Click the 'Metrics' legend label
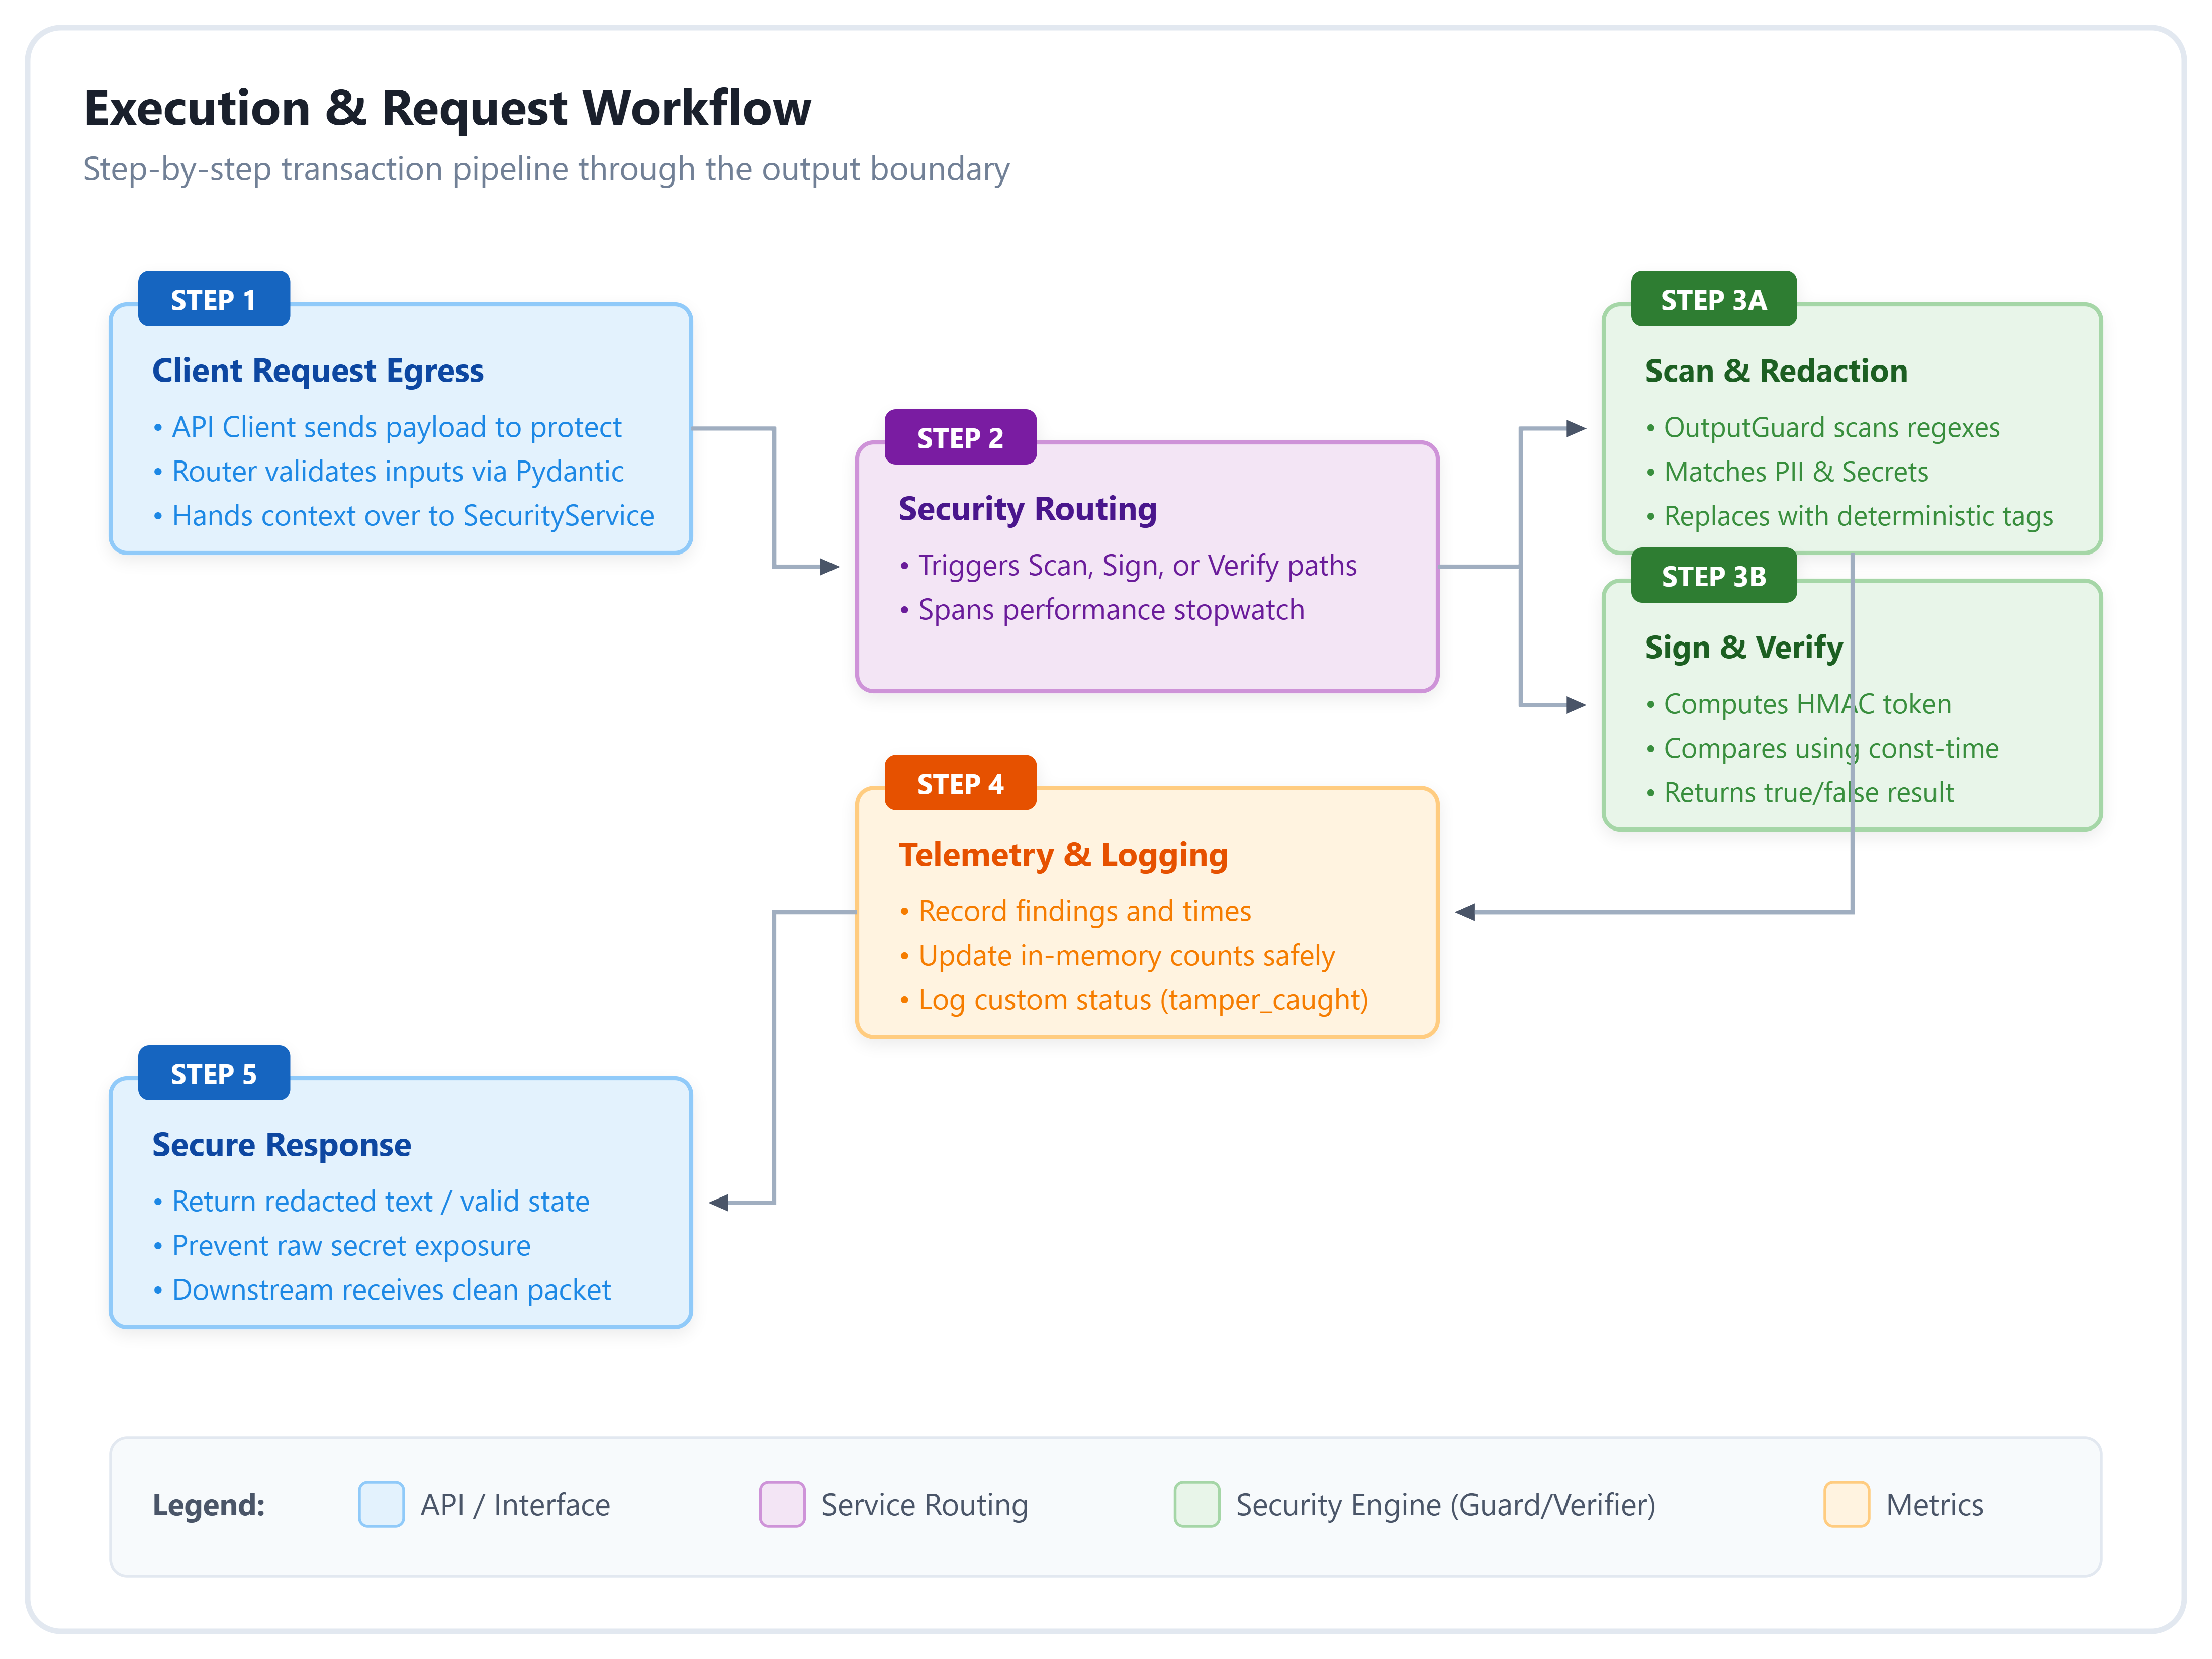 [x=1935, y=1505]
